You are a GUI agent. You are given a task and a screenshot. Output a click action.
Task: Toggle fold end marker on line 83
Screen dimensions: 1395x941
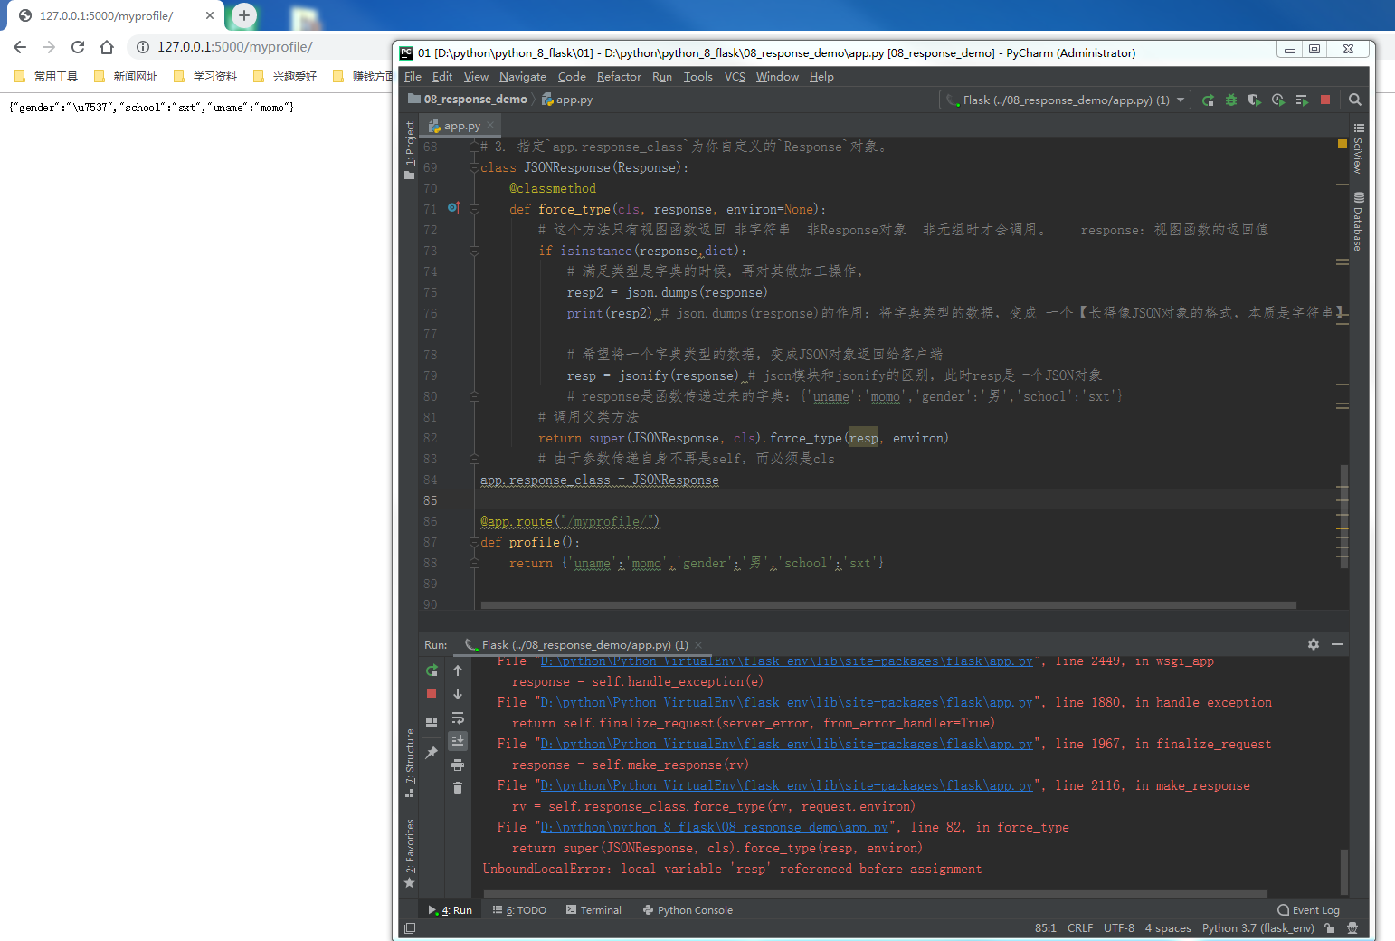point(474,459)
